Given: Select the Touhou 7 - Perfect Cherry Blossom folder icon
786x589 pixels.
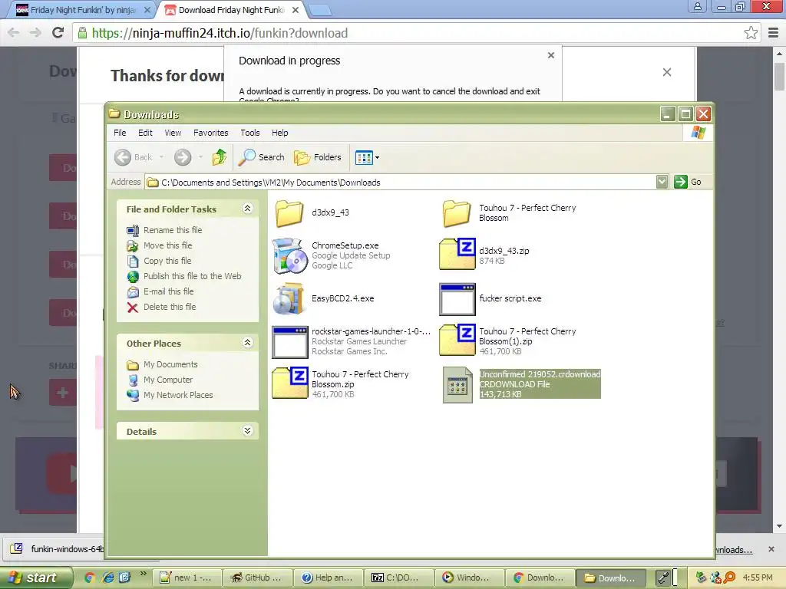Looking at the screenshot, I should [457, 213].
